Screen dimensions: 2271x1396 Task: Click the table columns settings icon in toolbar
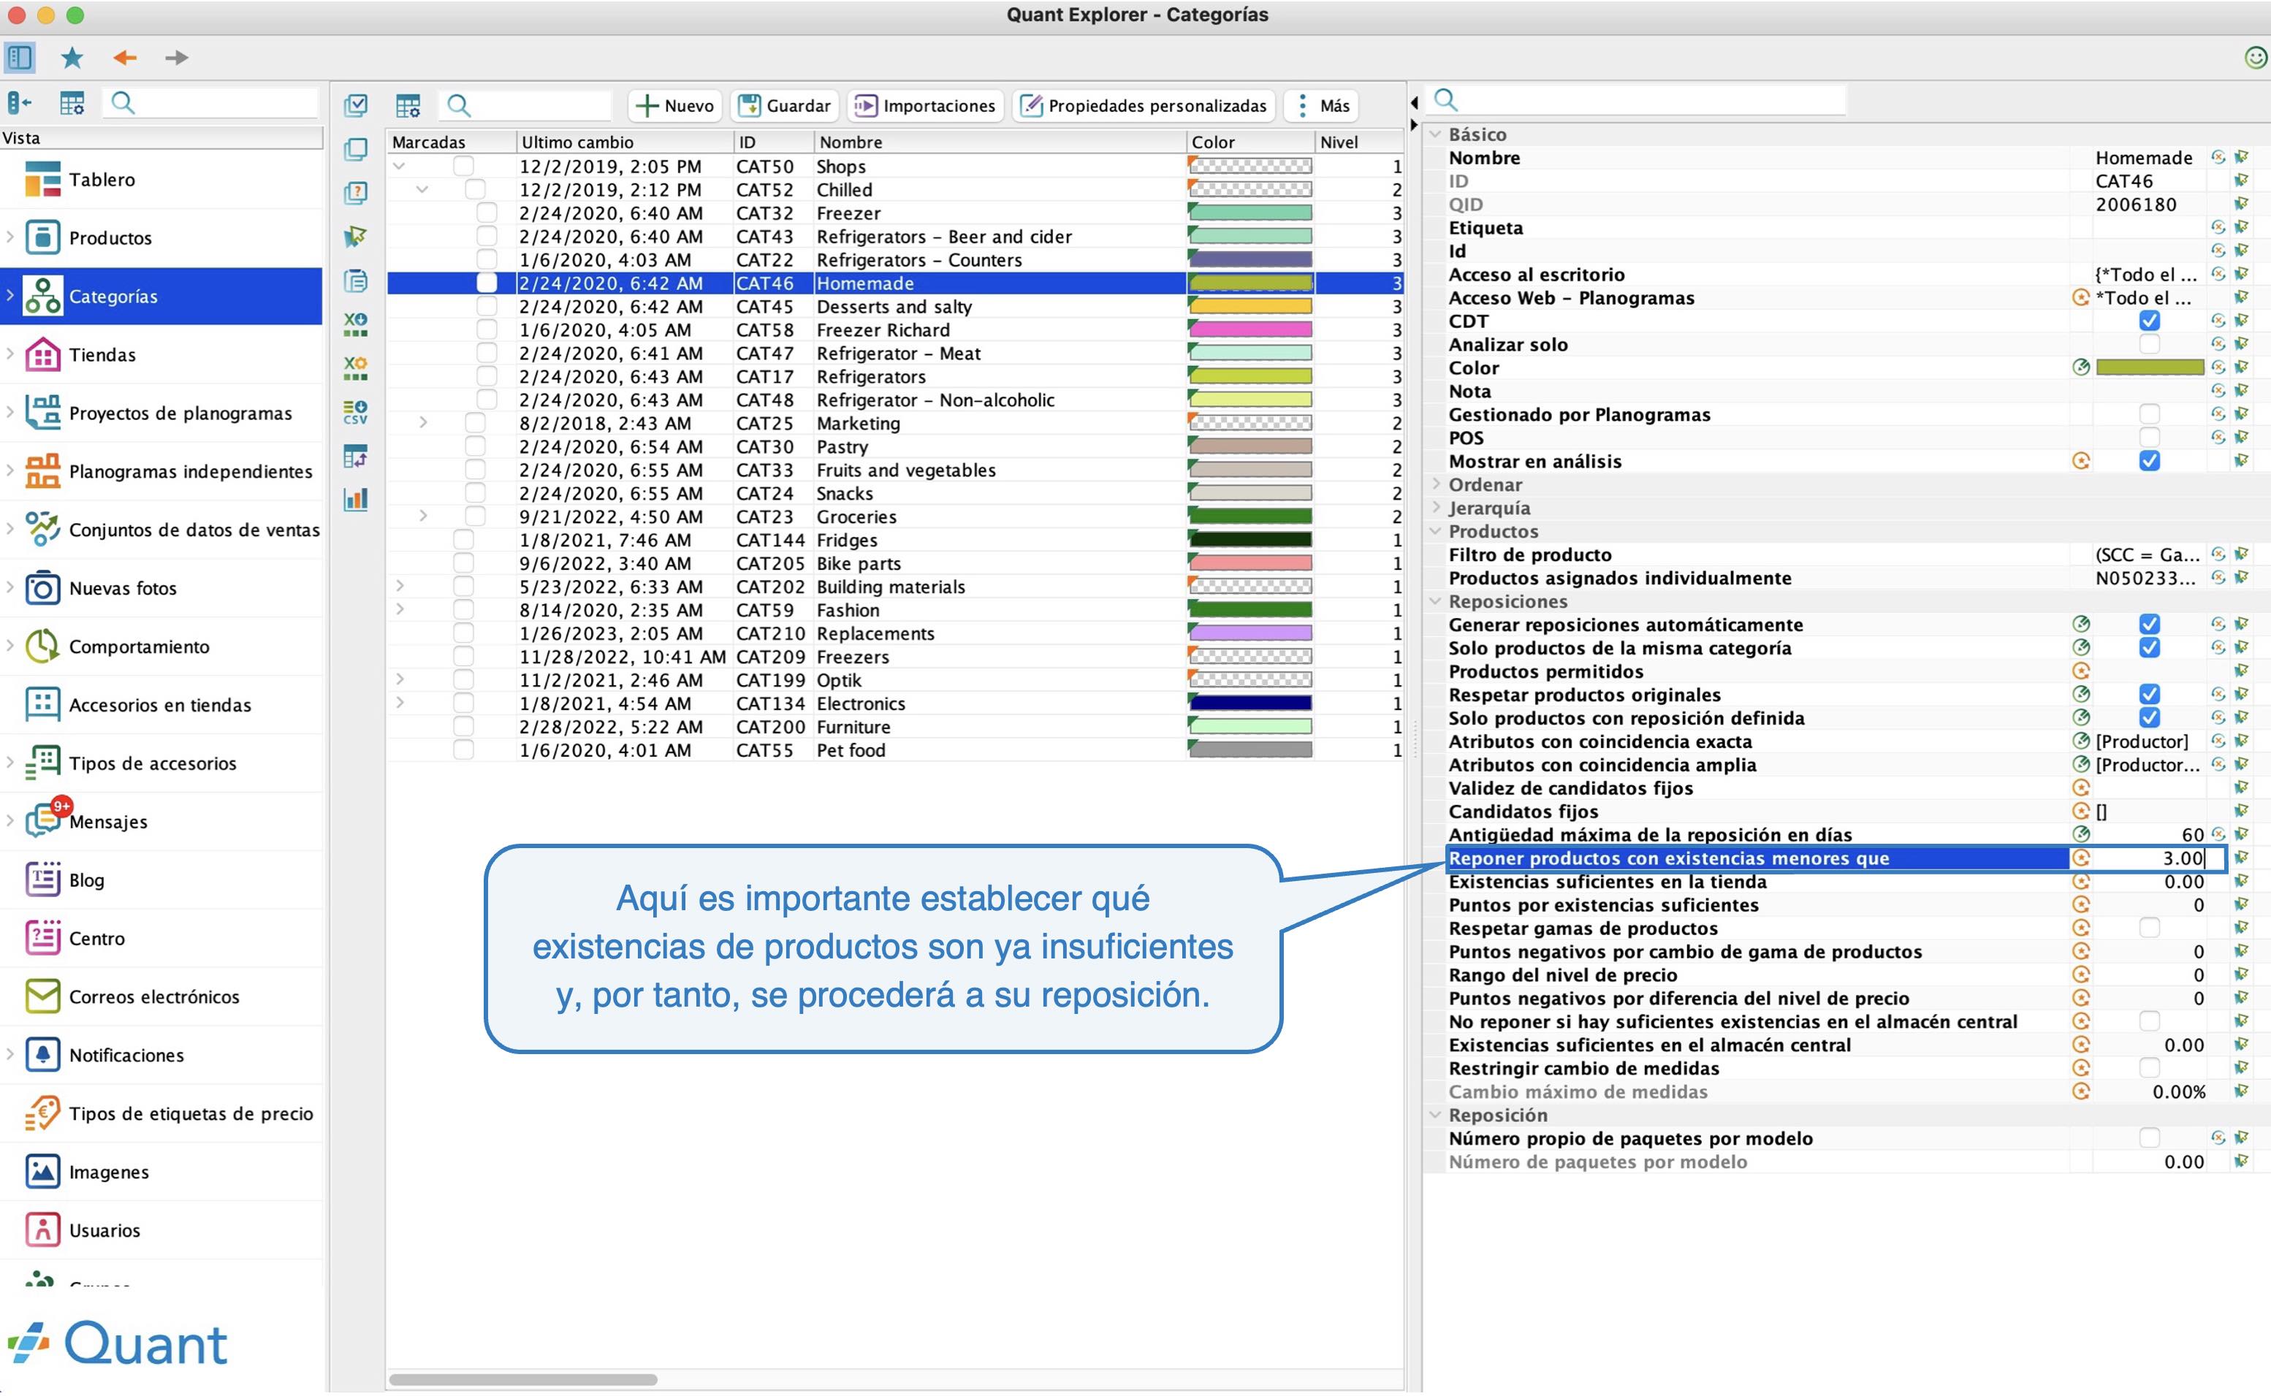coord(408,105)
